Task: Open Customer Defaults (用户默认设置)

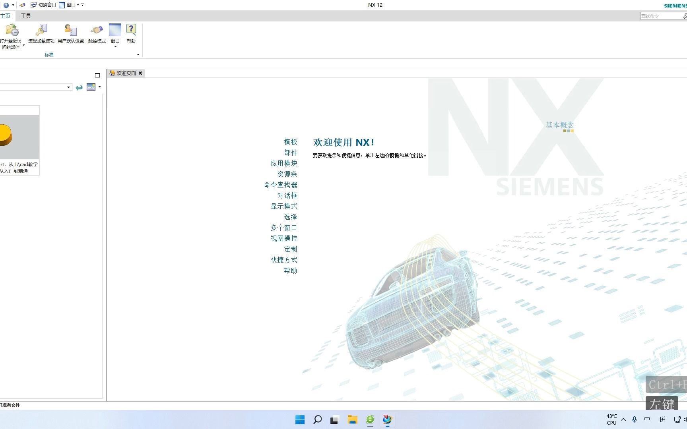Action: click(71, 34)
